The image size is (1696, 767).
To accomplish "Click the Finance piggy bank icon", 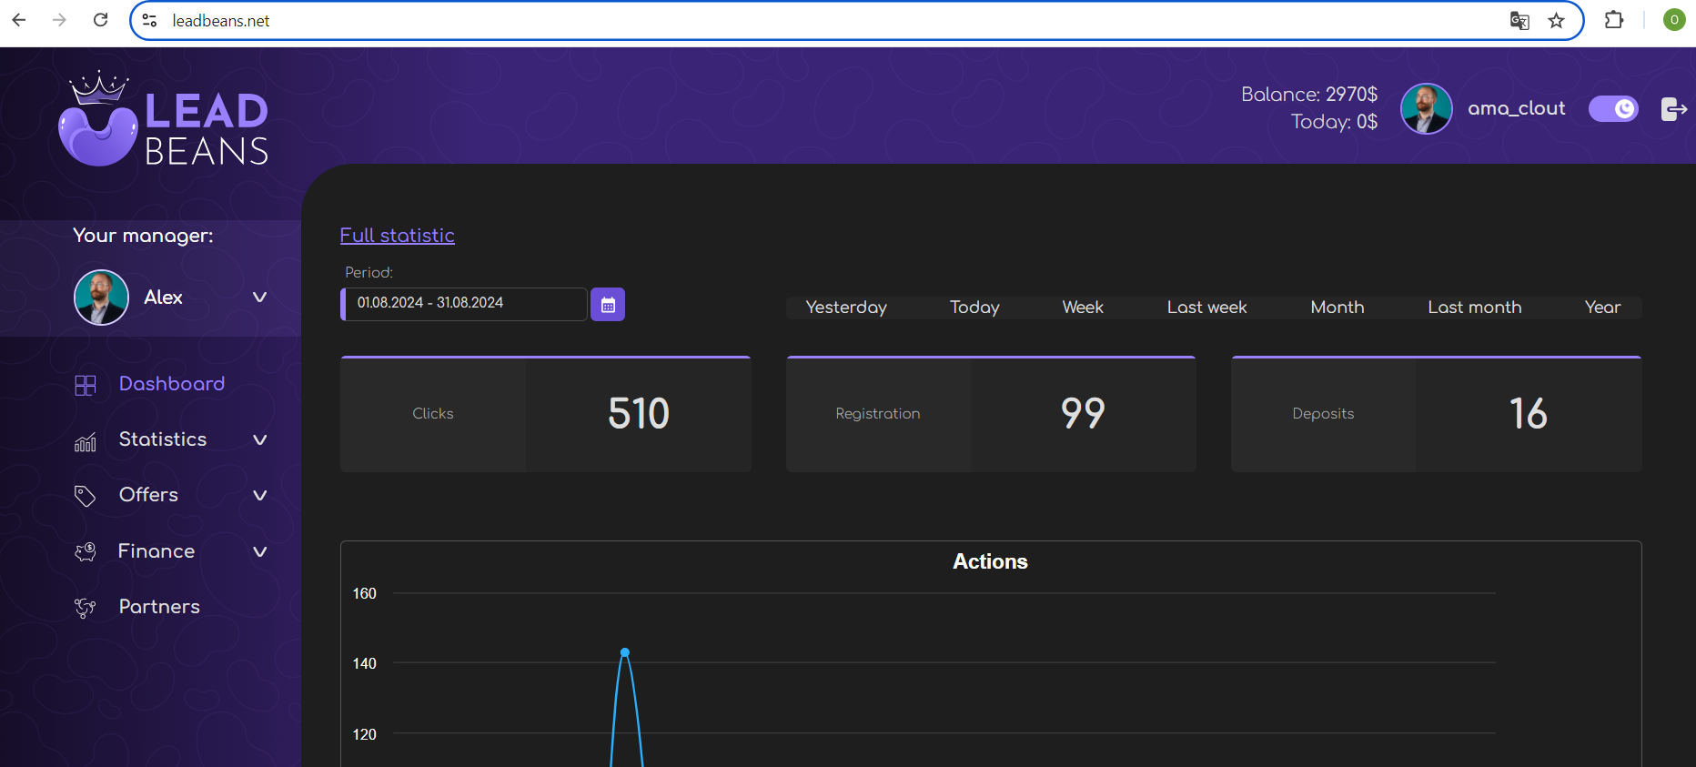I will 86,551.
